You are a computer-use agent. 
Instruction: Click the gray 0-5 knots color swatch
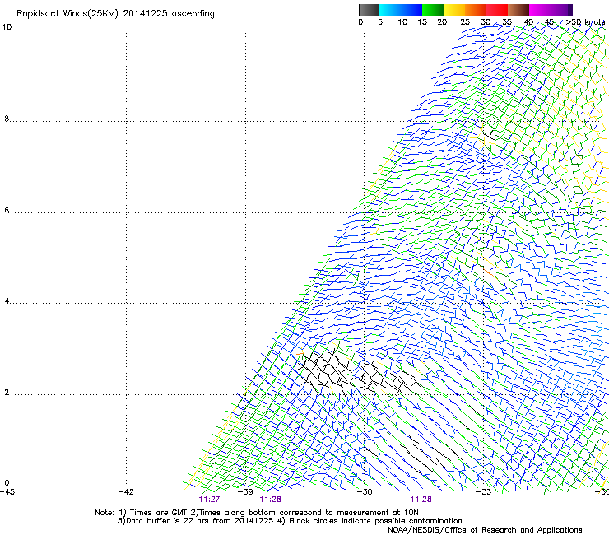coord(369,10)
